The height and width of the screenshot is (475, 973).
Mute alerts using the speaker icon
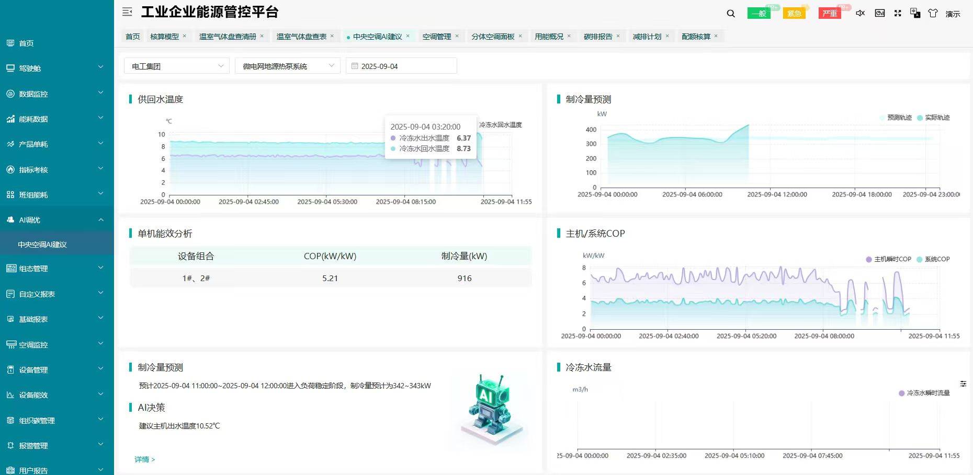(860, 13)
